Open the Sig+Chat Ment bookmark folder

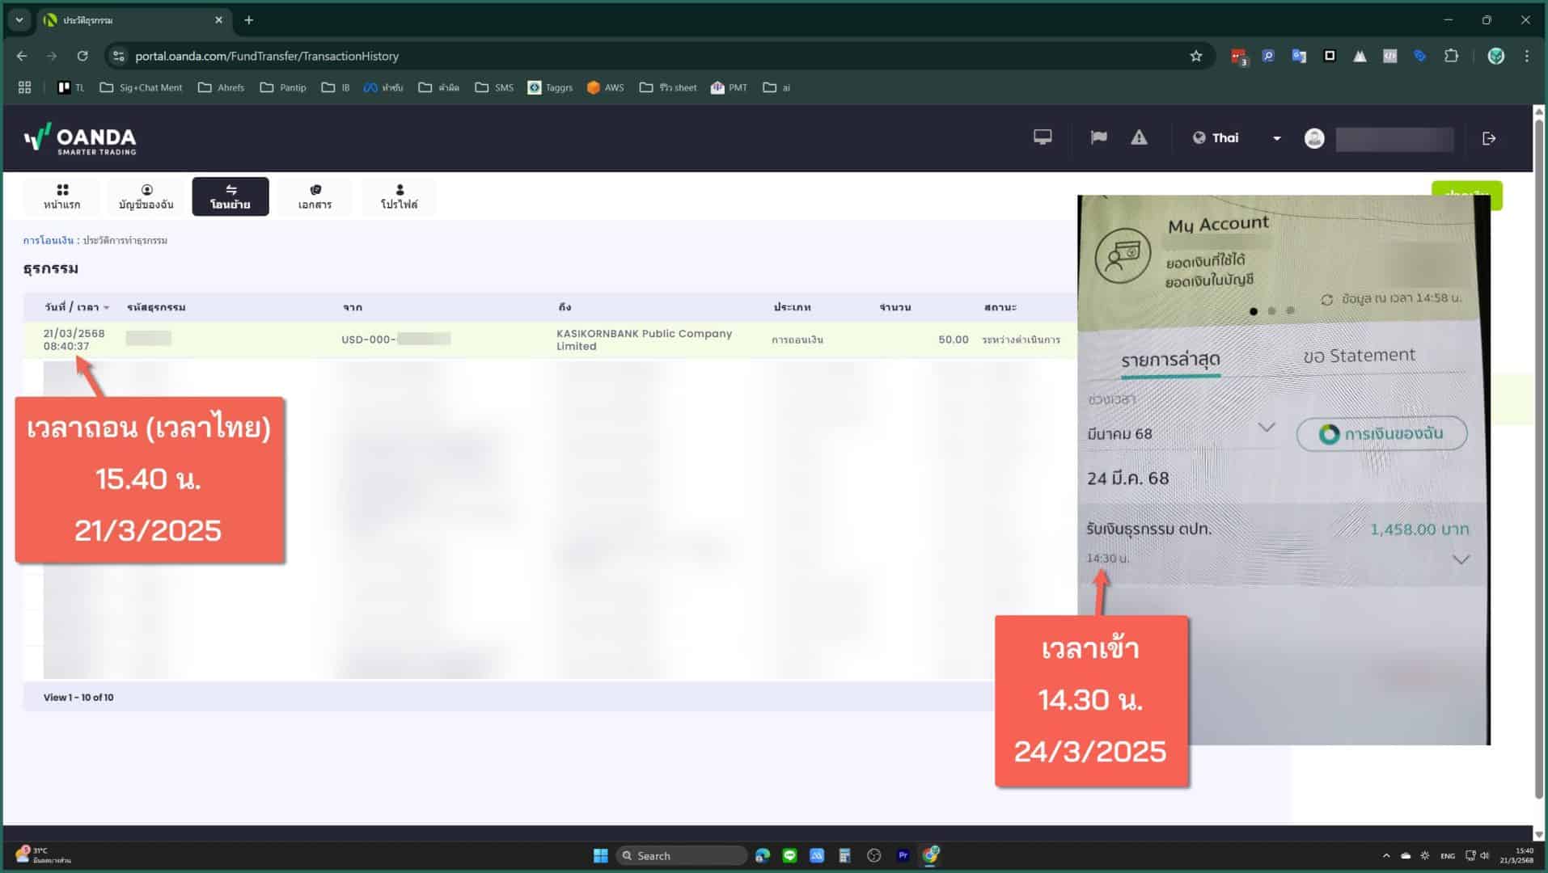[141, 87]
